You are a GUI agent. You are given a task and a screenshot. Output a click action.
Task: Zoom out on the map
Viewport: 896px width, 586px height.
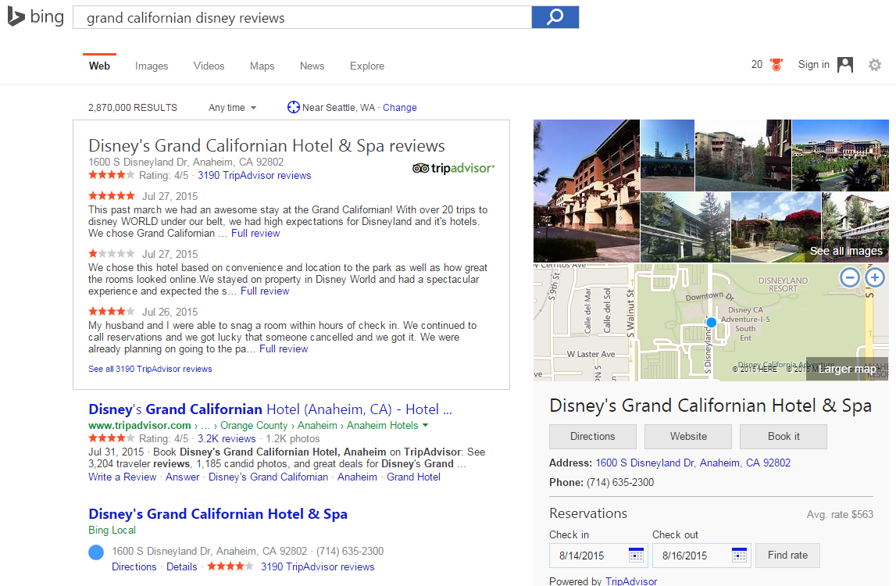850,277
